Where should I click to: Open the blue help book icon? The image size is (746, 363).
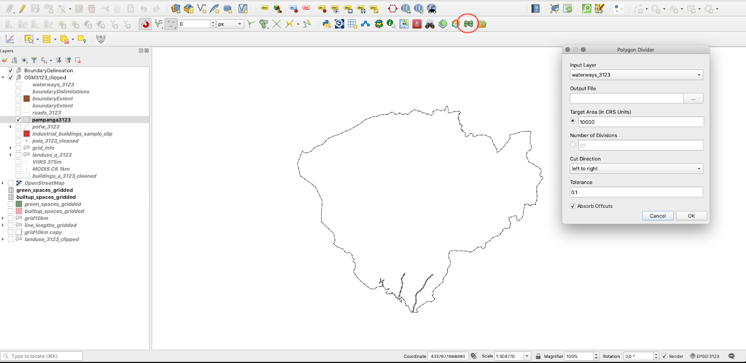coord(535,8)
